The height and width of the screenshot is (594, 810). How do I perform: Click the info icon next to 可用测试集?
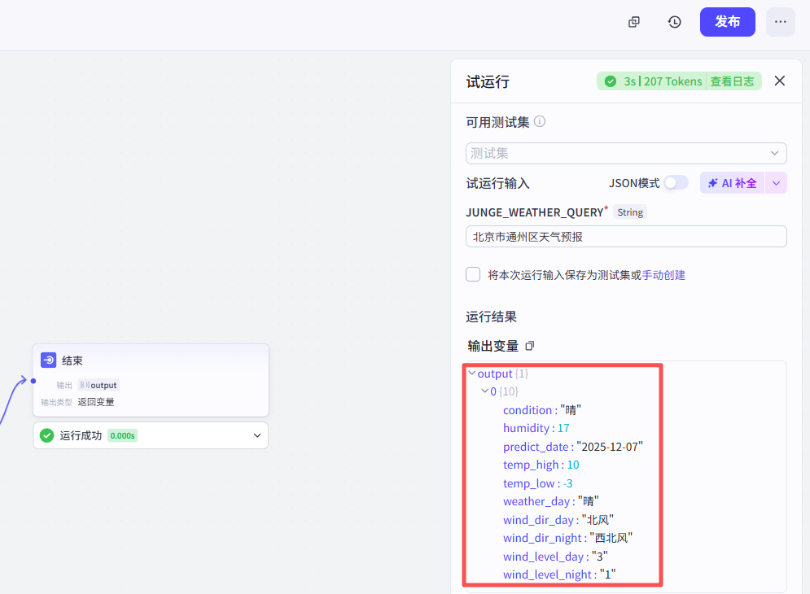tap(539, 121)
